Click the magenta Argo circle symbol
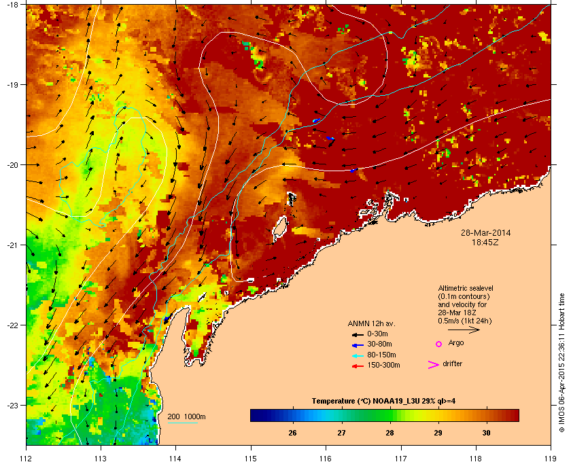The width and height of the screenshot is (571, 462). 439,344
